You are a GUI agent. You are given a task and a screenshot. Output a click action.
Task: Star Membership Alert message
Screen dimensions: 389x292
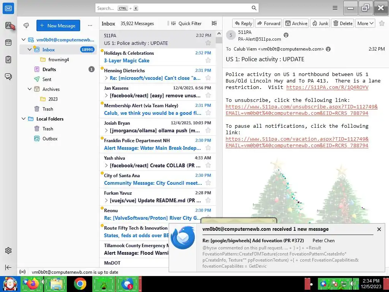(x=208, y=113)
